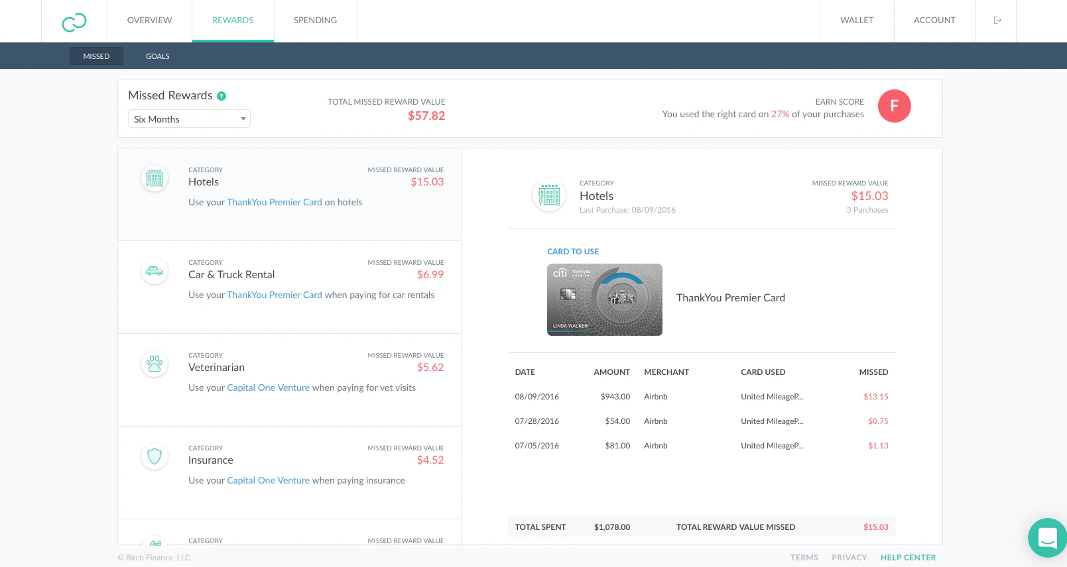
Task: Open the Terms footer link
Action: 804,558
